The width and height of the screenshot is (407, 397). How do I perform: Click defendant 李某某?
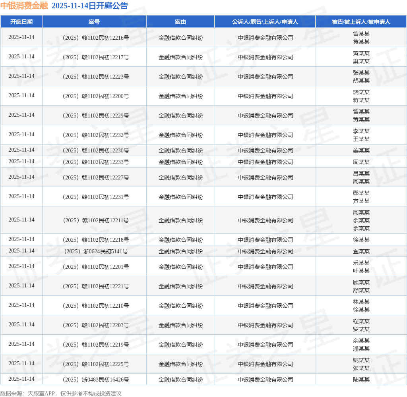[361, 131]
